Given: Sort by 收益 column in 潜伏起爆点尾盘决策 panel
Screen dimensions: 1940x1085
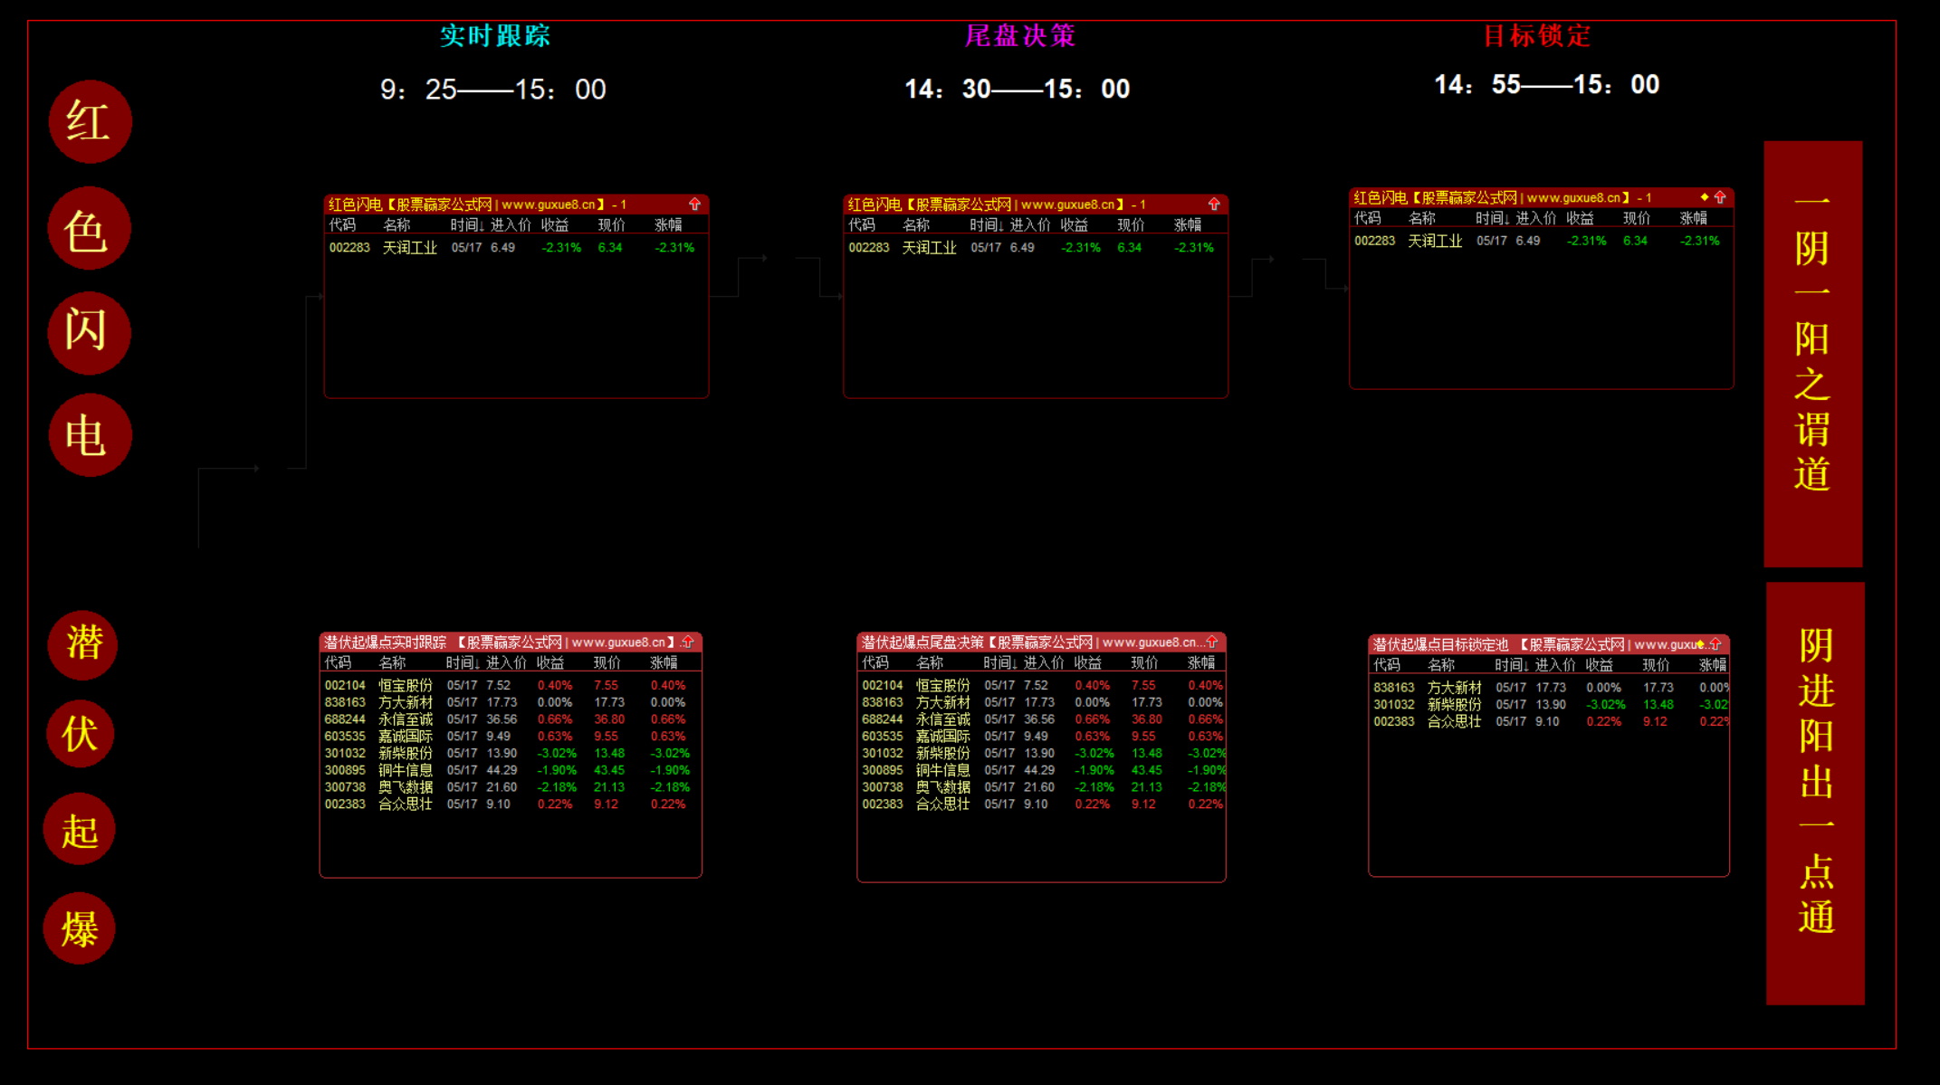Looking at the screenshot, I should [x=1087, y=663].
